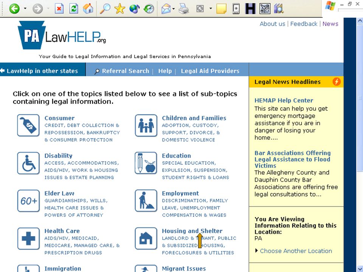Expand the dropdown arrow after the edit icon
The width and height of the screenshot is (363, 272).
click(x=211, y=9)
